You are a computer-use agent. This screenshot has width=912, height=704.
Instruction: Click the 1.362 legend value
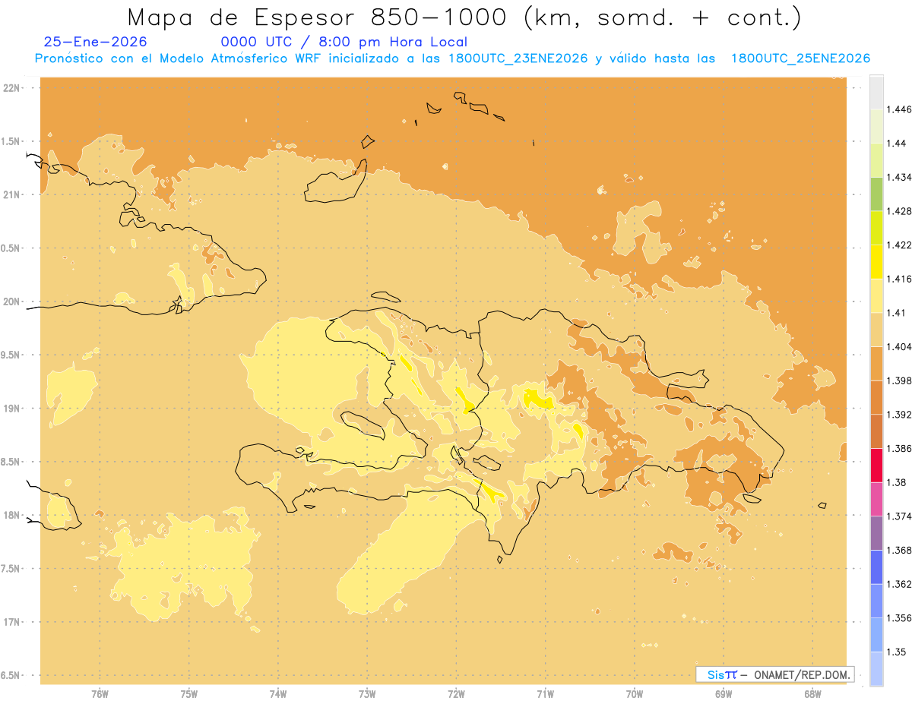[x=898, y=584]
